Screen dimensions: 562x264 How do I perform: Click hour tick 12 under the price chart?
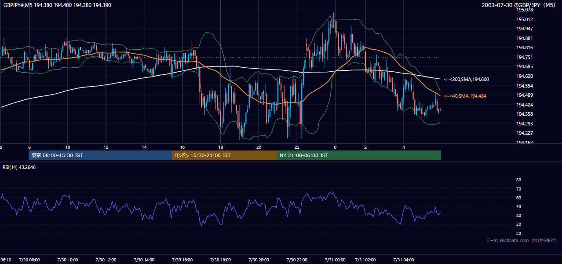click(x=106, y=147)
